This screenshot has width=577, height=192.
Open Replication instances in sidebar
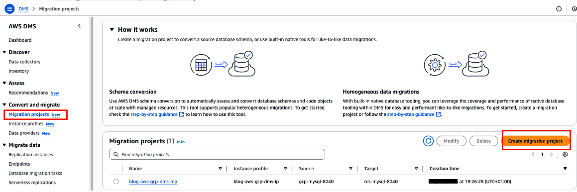pos(31,155)
